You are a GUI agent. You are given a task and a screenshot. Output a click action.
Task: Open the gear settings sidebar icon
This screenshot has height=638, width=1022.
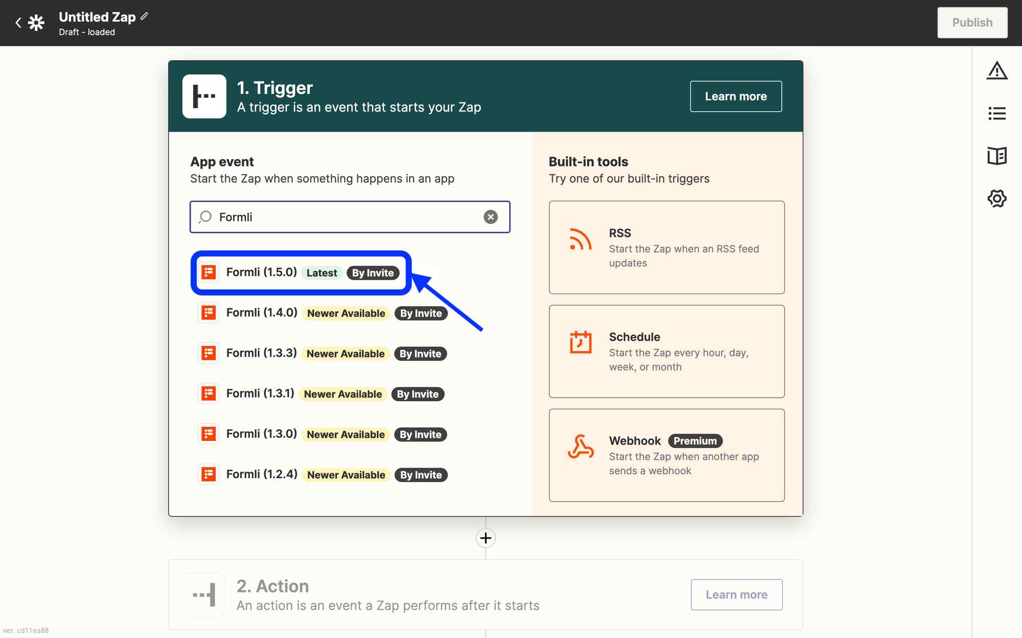tap(996, 198)
